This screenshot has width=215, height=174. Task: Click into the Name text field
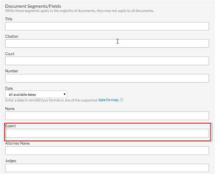coord(107,116)
